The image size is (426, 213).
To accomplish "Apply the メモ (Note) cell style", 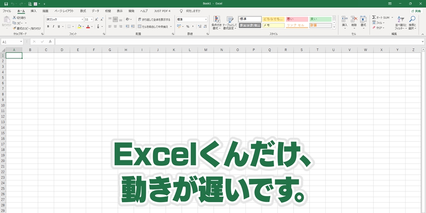I will click(x=273, y=25).
